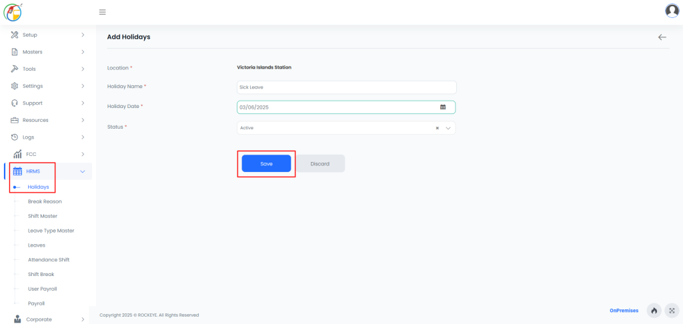Screen dimensions: 683x324
Task: Click the app logo
Action: point(13,12)
